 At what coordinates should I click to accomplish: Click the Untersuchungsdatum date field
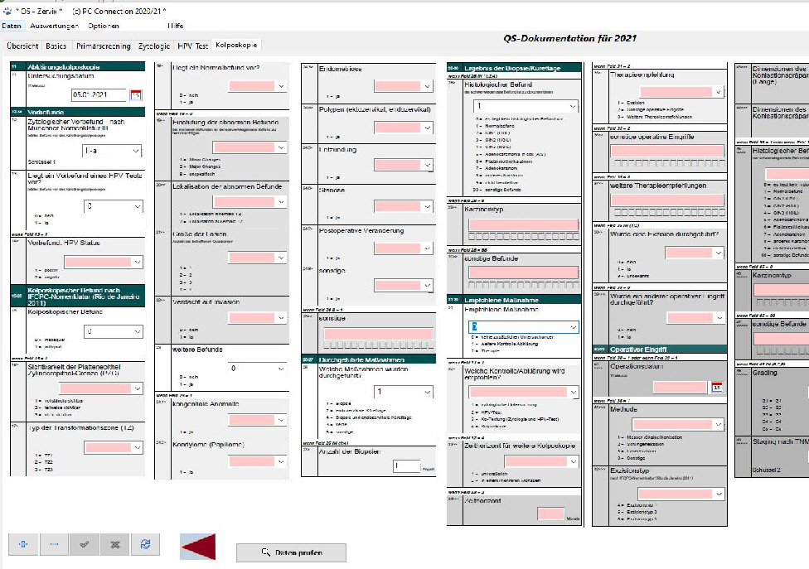(x=99, y=94)
